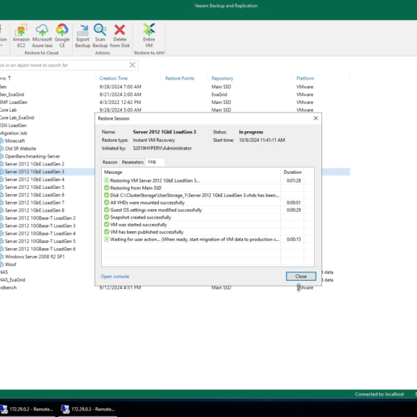417x417 pixels.
Task: Click the Duration column header in log
Action: pos(292,172)
